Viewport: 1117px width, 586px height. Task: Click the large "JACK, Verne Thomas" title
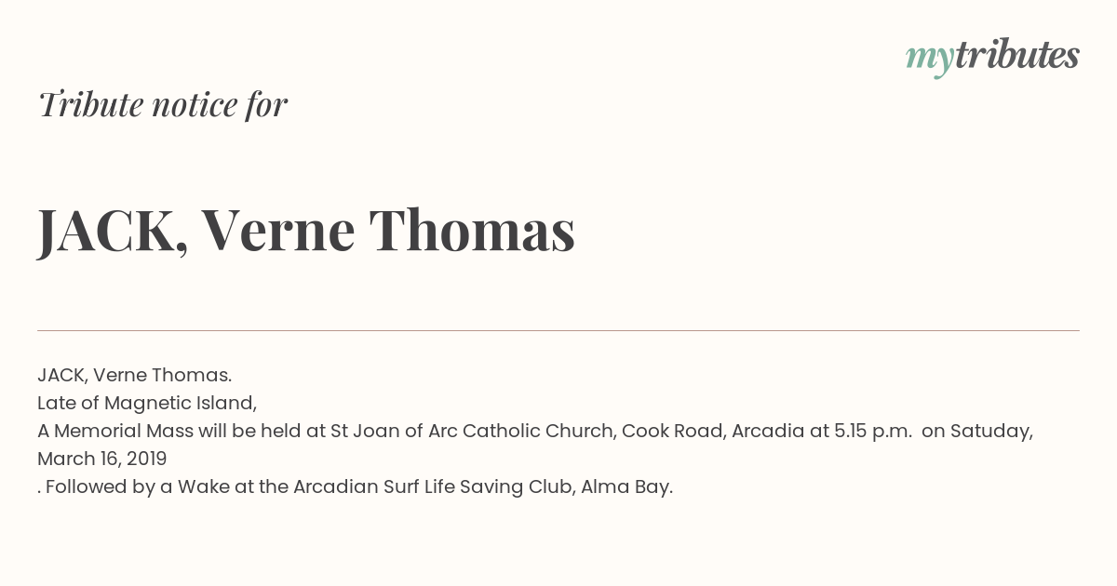pyautogui.click(x=306, y=230)
